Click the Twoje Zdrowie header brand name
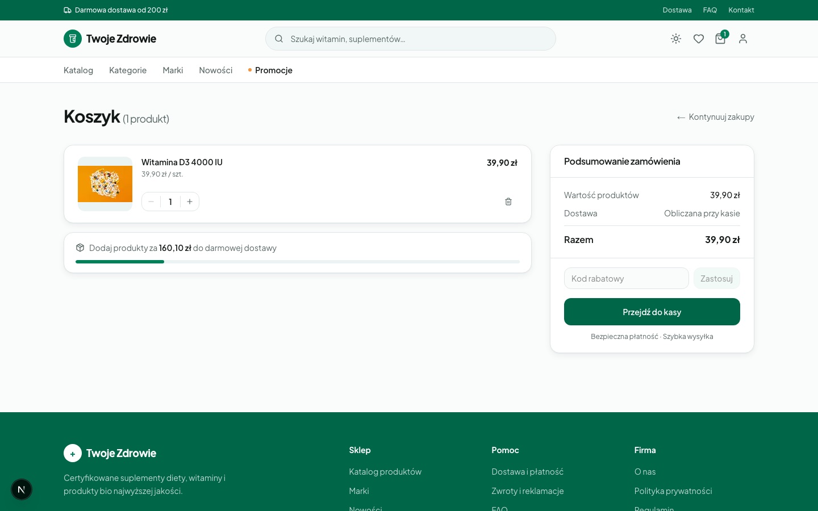The width and height of the screenshot is (818, 511). coord(121,39)
